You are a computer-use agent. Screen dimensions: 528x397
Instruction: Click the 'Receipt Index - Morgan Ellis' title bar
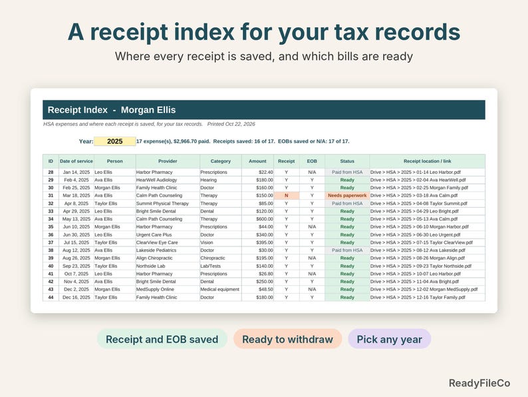point(264,110)
